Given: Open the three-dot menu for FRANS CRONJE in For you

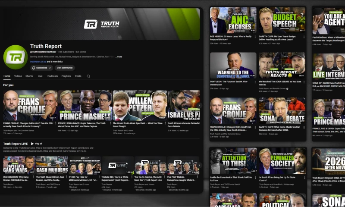Looking at the screenshot, I should coord(56,123).
